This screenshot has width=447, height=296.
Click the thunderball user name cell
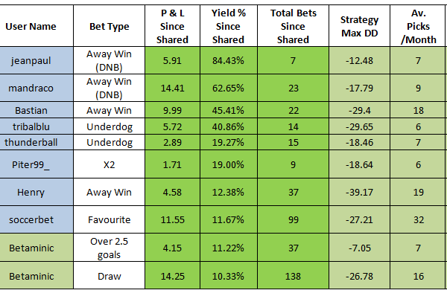31,142
